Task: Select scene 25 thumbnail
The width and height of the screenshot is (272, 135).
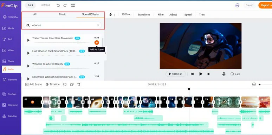Action: tap(249, 102)
